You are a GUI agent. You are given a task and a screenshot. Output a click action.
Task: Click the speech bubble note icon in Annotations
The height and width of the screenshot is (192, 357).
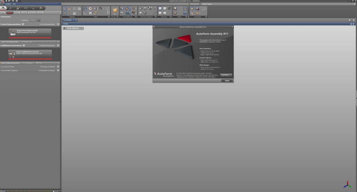[x=122, y=13]
